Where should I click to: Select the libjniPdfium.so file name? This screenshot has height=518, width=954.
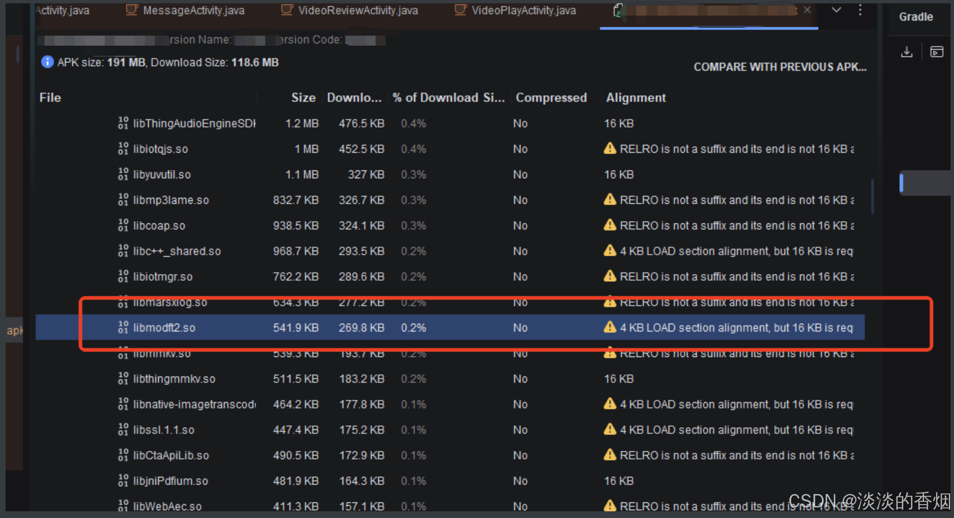pos(171,481)
